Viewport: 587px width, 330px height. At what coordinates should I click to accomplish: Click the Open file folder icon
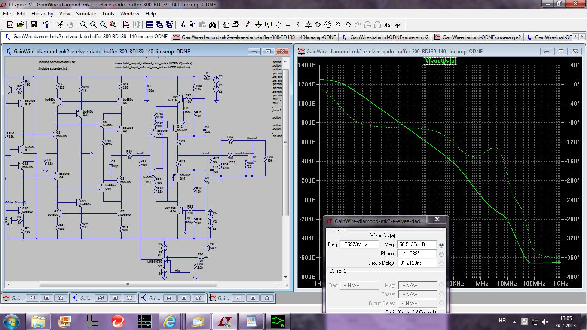(20, 24)
